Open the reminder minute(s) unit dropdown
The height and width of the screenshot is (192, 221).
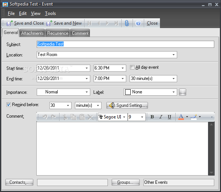point(98,105)
